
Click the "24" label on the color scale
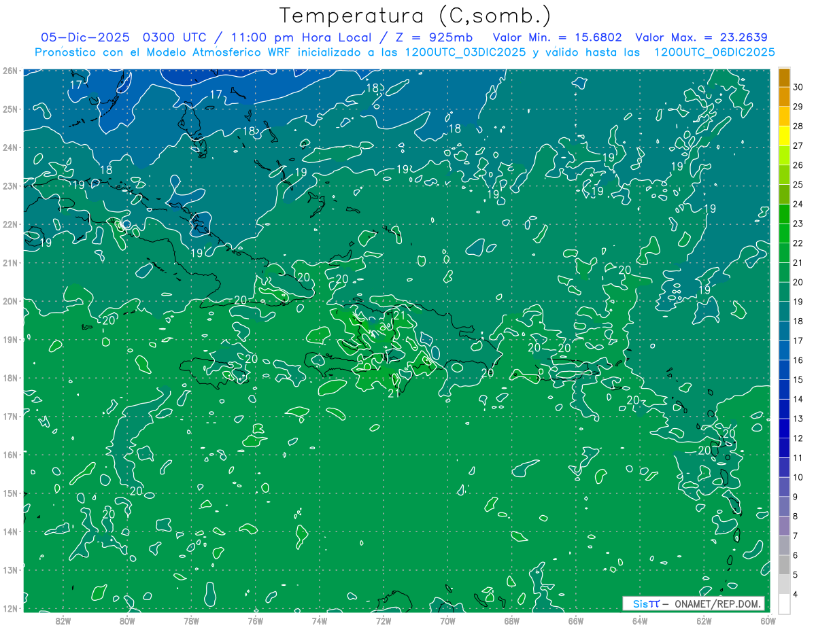798,204
